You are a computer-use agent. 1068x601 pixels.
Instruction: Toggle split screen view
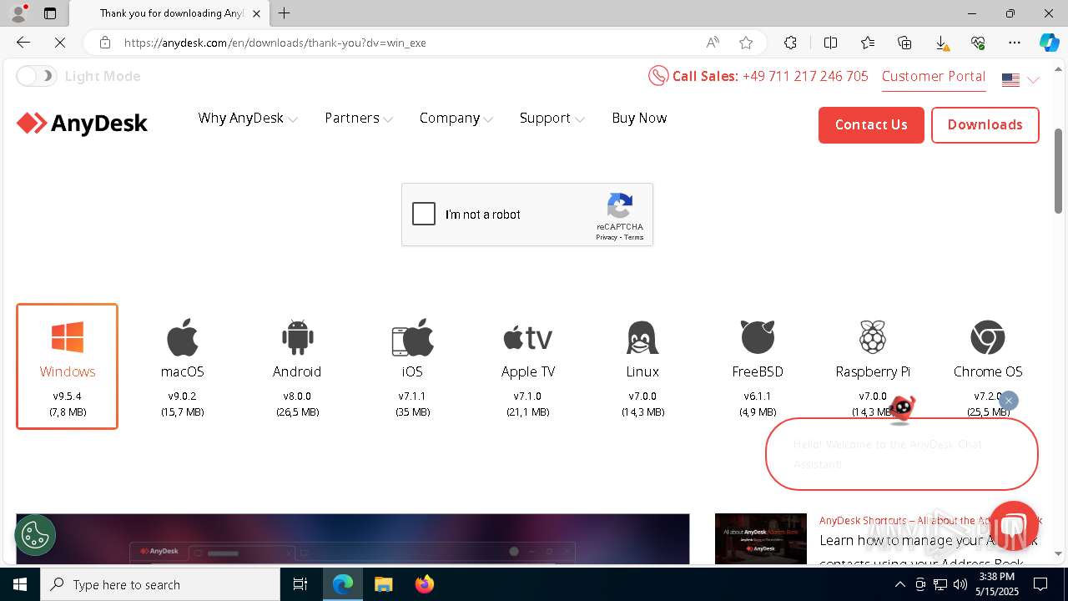point(830,43)
